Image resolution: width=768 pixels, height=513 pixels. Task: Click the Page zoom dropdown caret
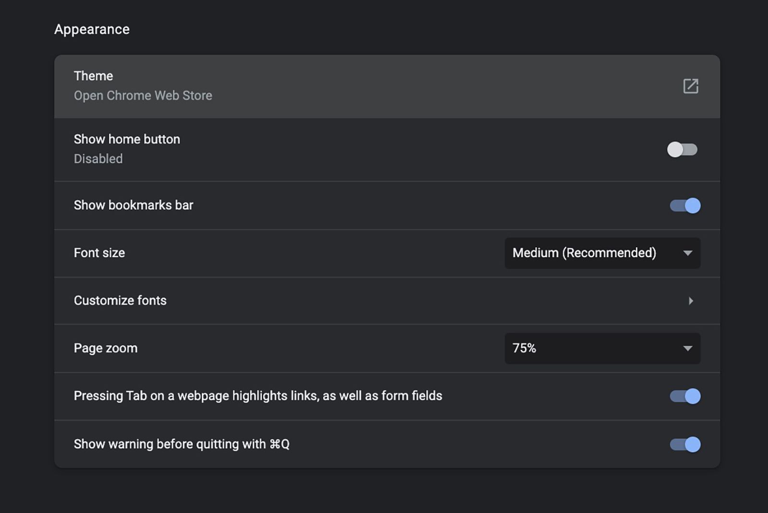click(x=687, y=348)
